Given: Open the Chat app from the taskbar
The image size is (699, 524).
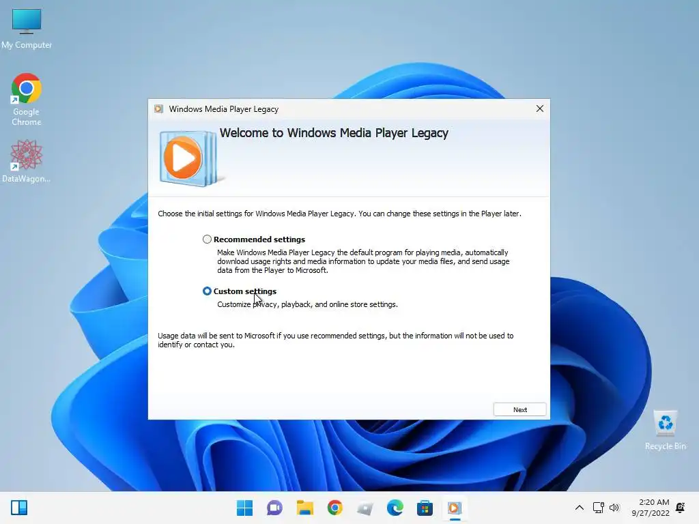Looking at the screenshot, I should [x=274, y=508].
